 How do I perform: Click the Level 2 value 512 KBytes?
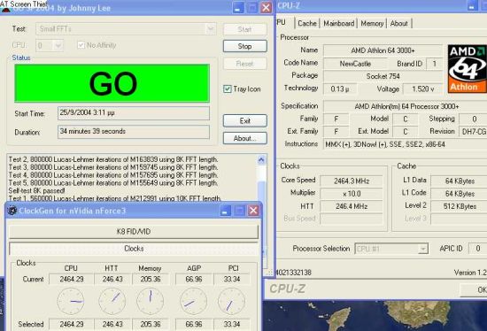click(460, 206)
